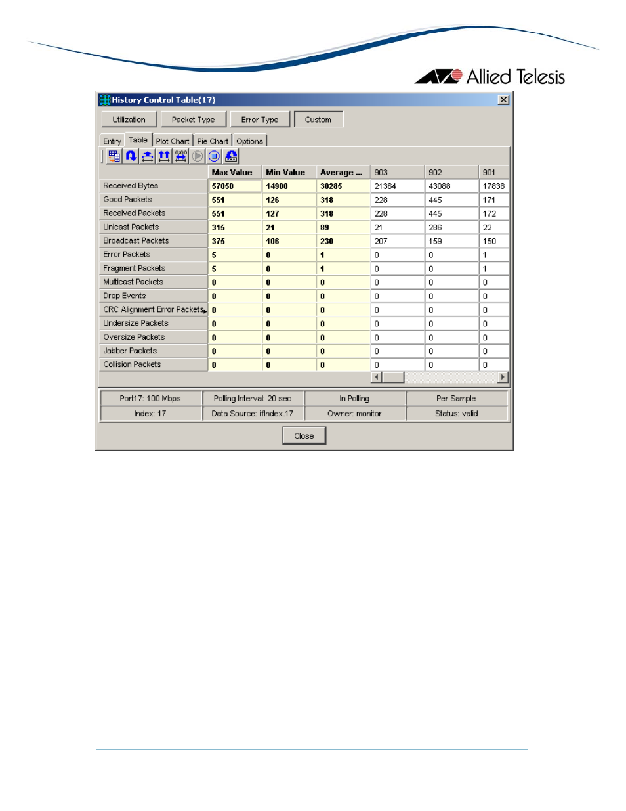Click the Data Source: ifIndex.17 field
The height and width of the screenshot is (811, 626).
[253, 414]
